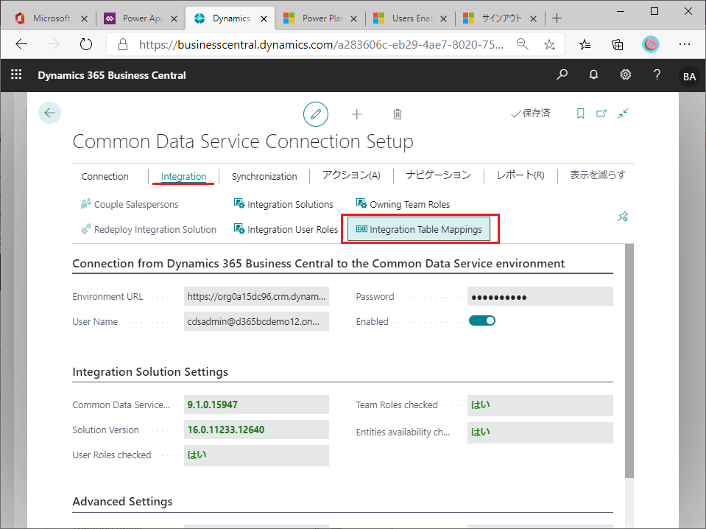Open a new browser tab

pos(557,18)
